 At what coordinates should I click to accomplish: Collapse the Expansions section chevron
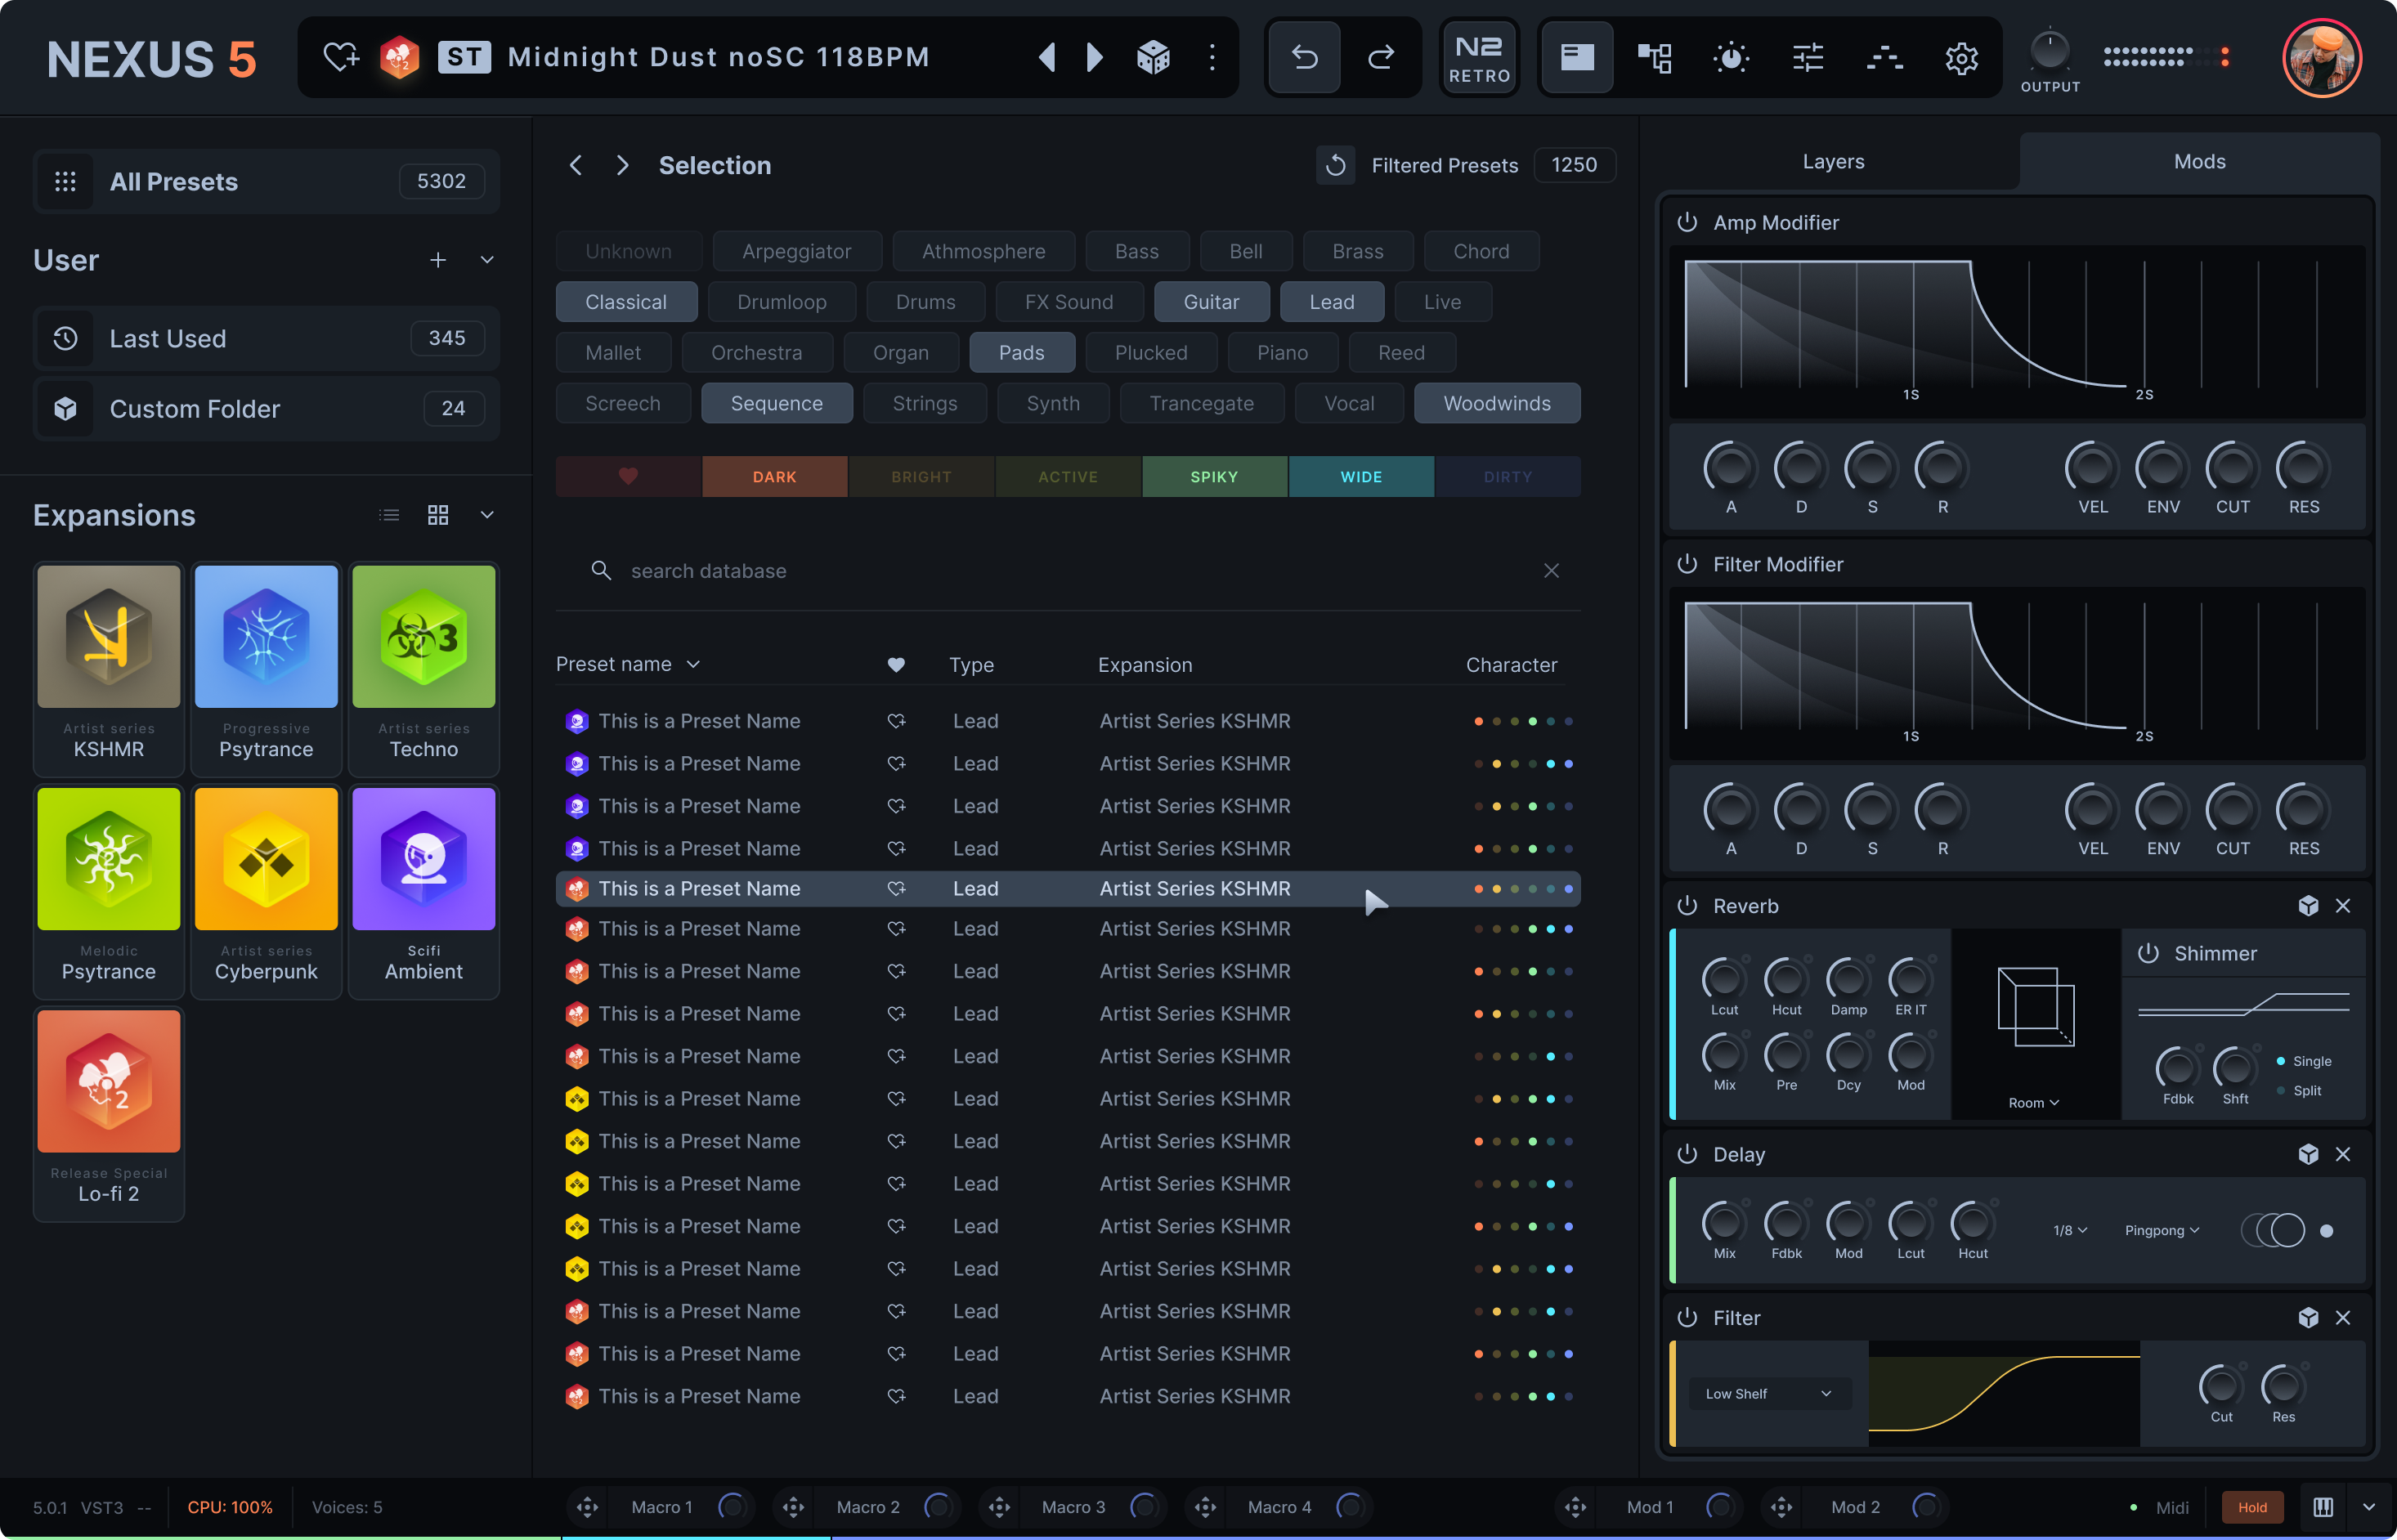click(487, 515)
